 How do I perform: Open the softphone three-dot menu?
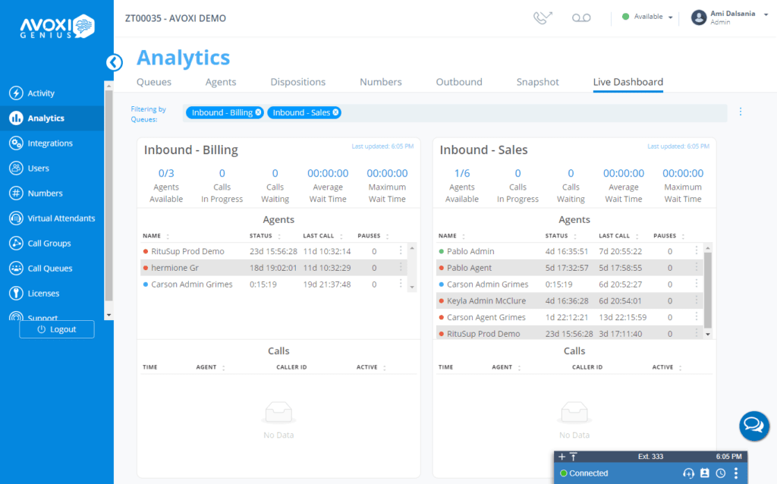pos(736,473)
